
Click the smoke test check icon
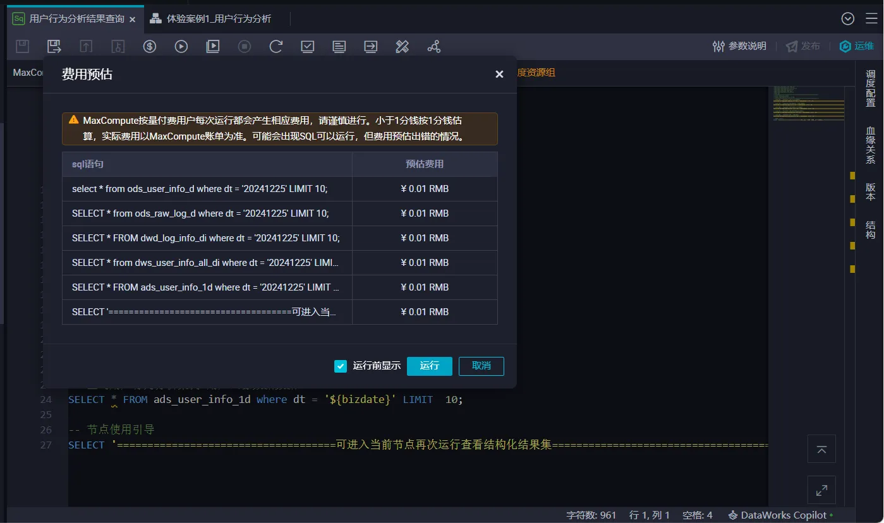pos(308,46)
